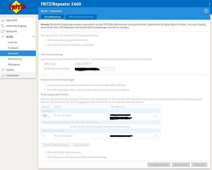212x170 pixels.
Task: Click the WLAN-Netzwerkschlüssel input field
Action: click(95, 69)
